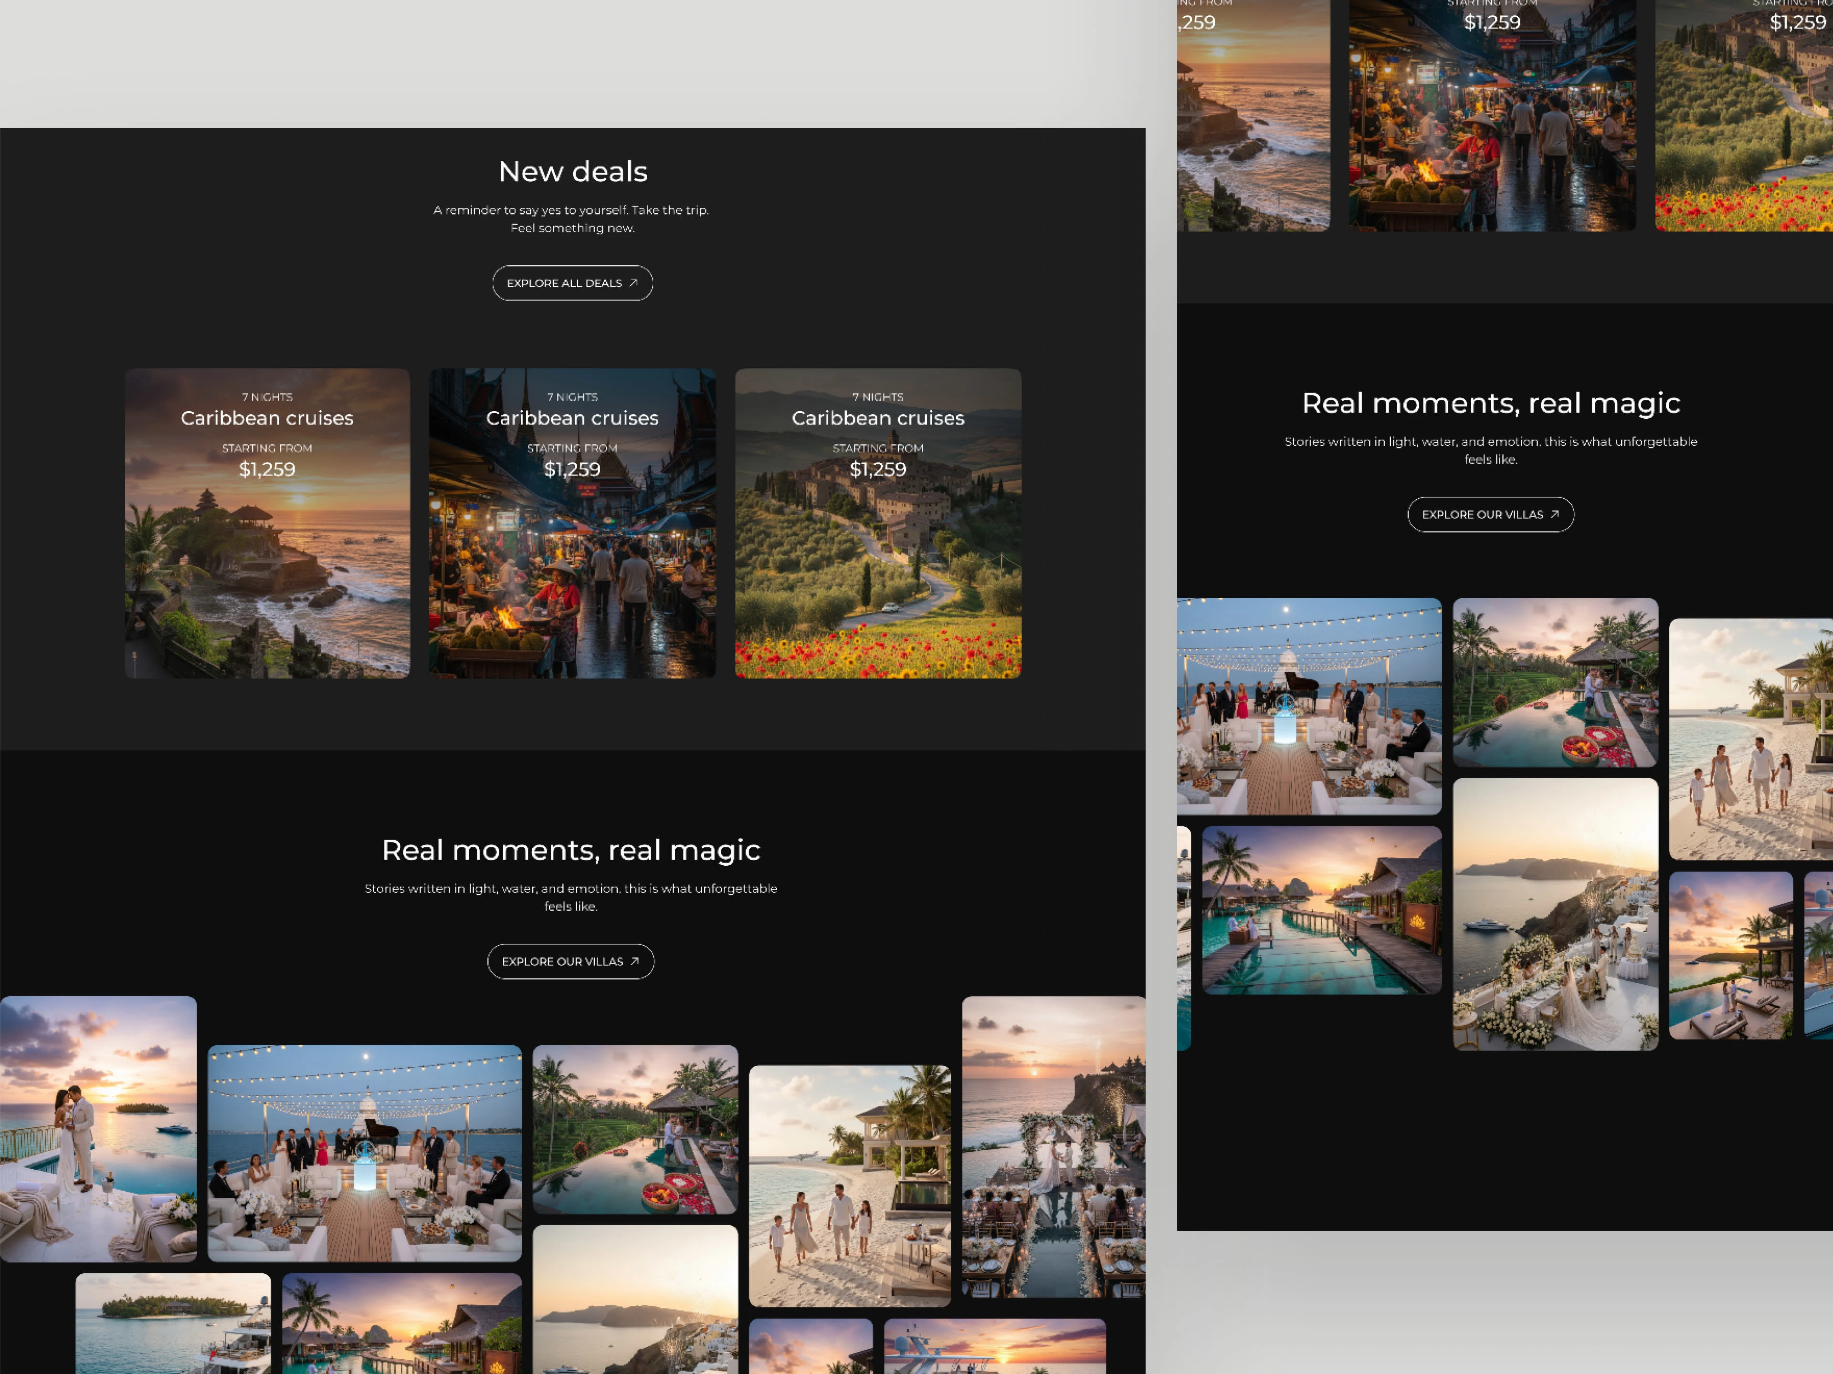1833x1374 pixels.
Task: Select Santorini bride wedding photo on right
Action: tap(1555, 914)
